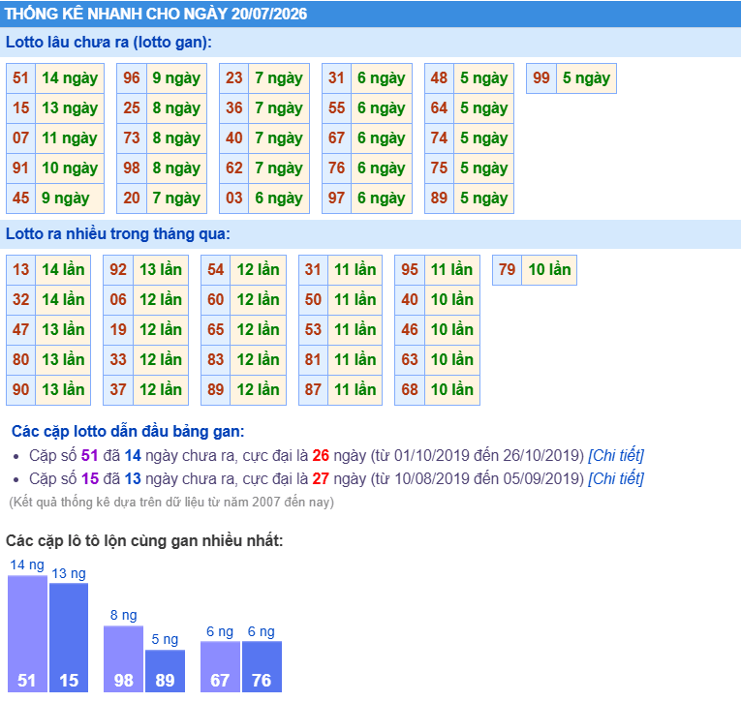Open Chi tiết link for pair 51
The width and height of the screenshot is (741, 702).
tap(616, 455)
